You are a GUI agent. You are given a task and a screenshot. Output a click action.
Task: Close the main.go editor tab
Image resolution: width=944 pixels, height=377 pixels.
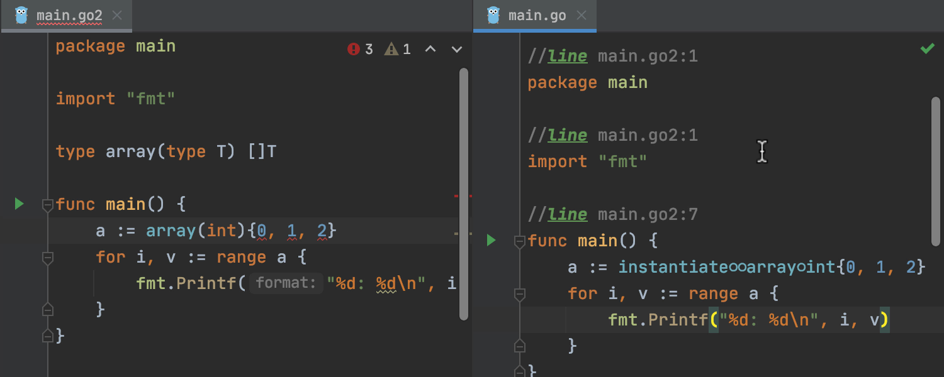pos(582,16)
